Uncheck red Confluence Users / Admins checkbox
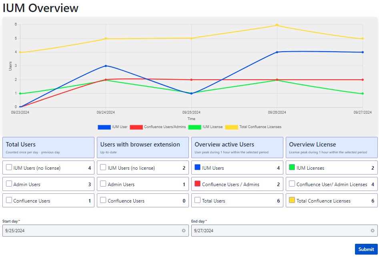Viewport: 379px width, 257px height. tap(197, 184)
